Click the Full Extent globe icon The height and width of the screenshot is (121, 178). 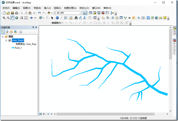tap(17, 18)
